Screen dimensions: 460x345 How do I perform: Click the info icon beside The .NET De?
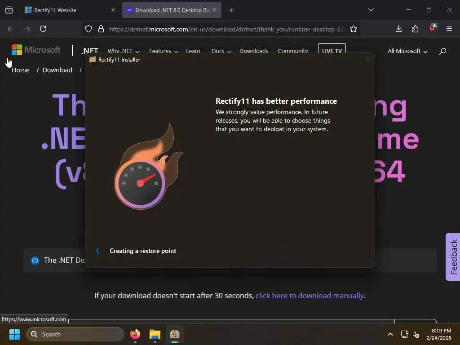point(35,260)
